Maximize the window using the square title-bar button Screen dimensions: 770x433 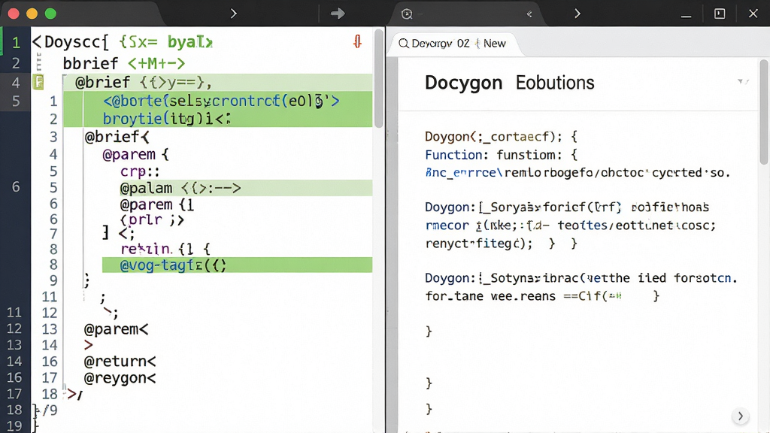tap(720, 14)
